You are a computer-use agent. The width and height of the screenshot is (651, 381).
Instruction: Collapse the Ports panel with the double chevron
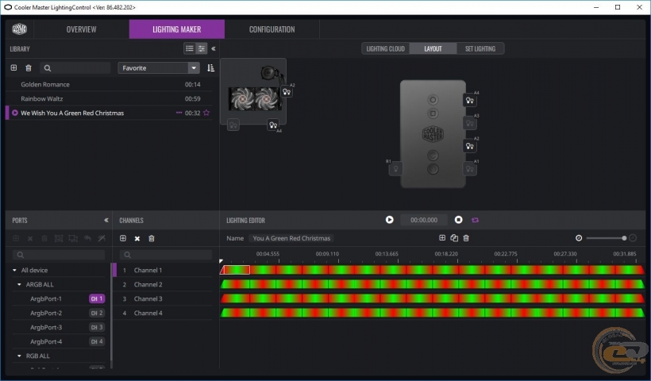pos(106,220)
